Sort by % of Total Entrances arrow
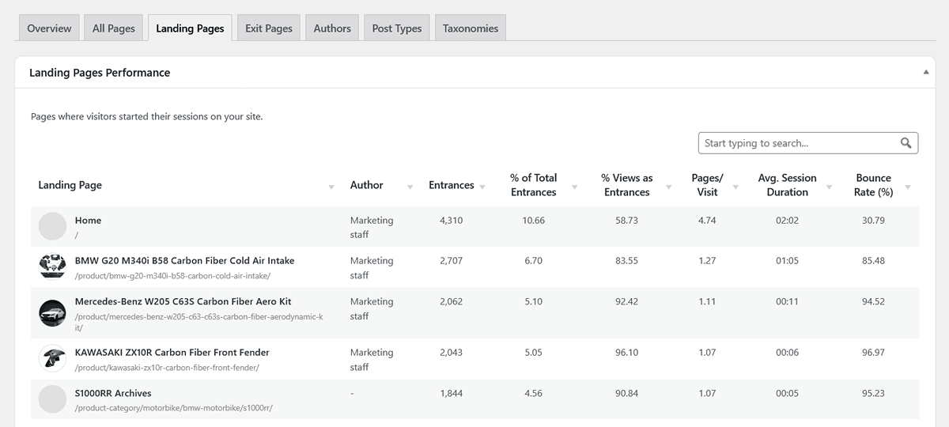The width and height of the screenshot is (949, 427). coord(575,187)
